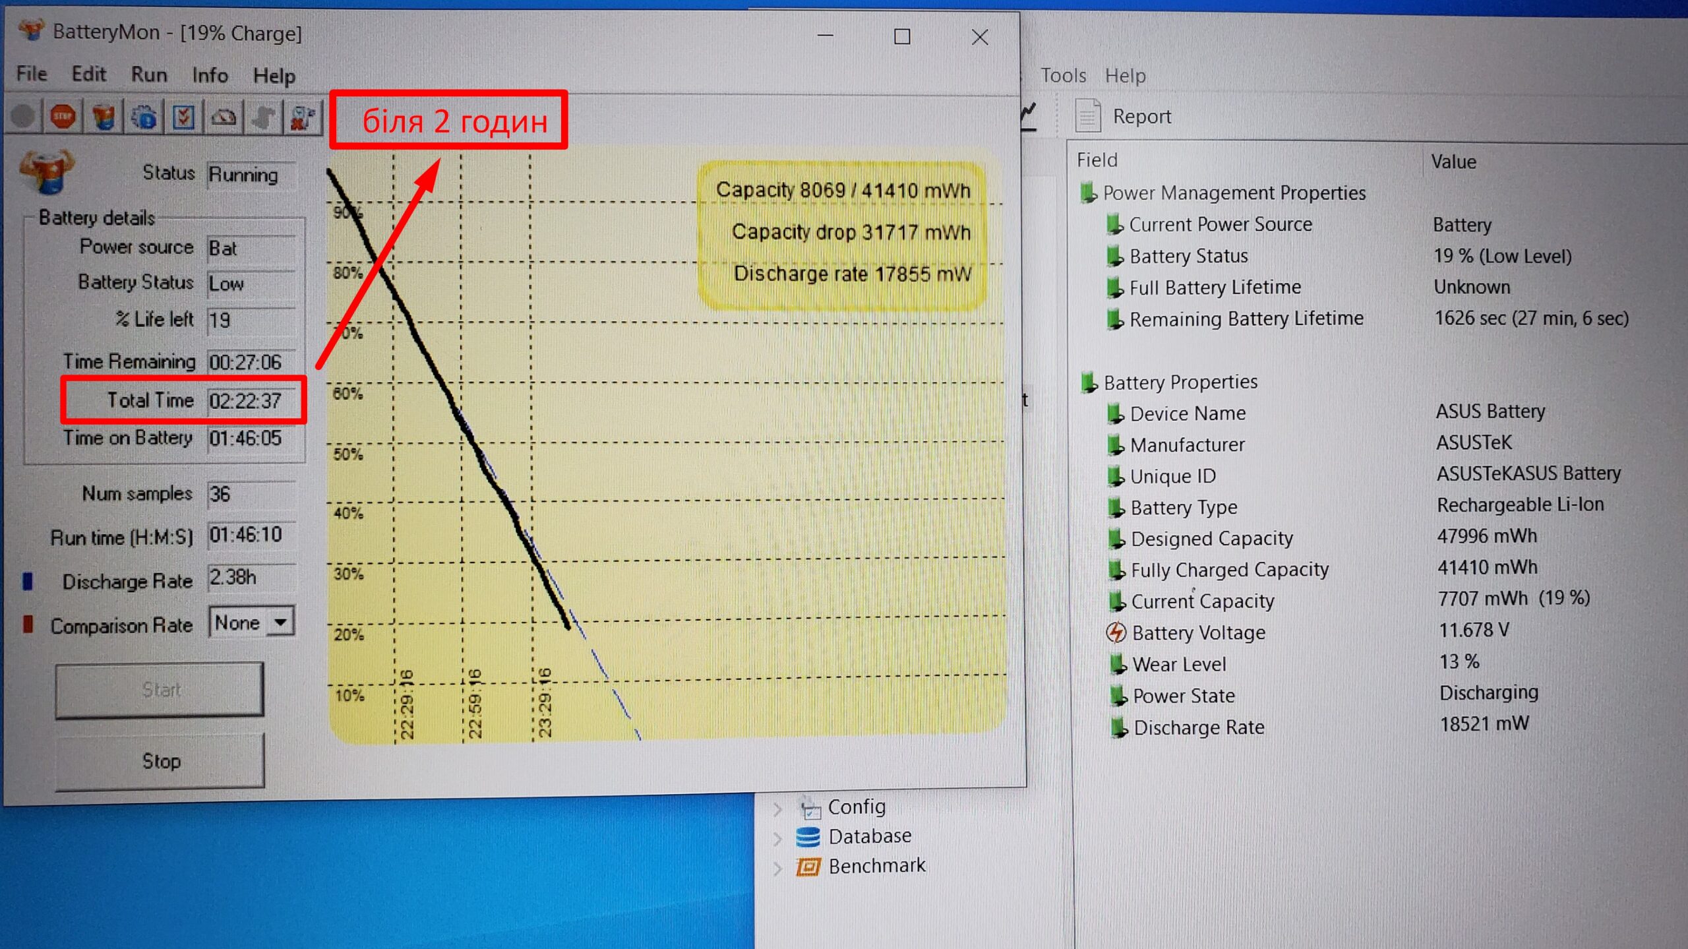Expand the Database tree node
The height and width of the screenshot is (949, 1688).
coord(778,838)
